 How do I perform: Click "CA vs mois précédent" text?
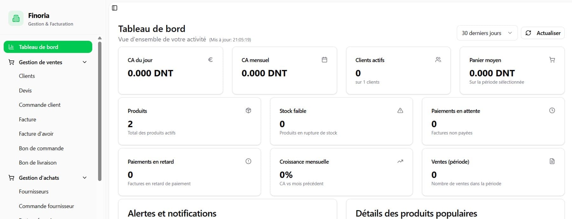(x=302, y=184)
